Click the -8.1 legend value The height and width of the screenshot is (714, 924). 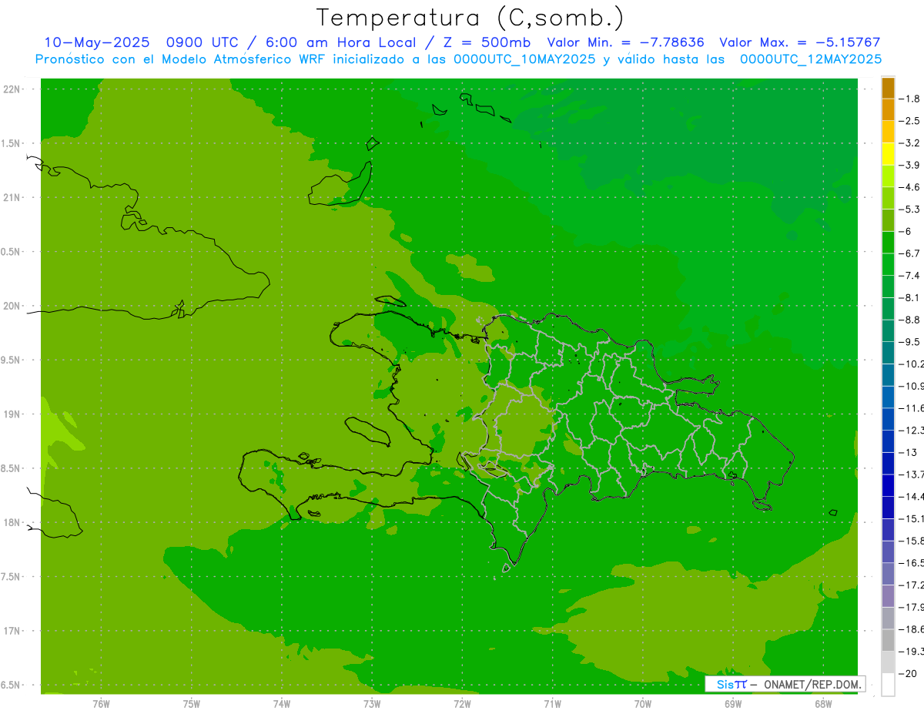(909, 297)
